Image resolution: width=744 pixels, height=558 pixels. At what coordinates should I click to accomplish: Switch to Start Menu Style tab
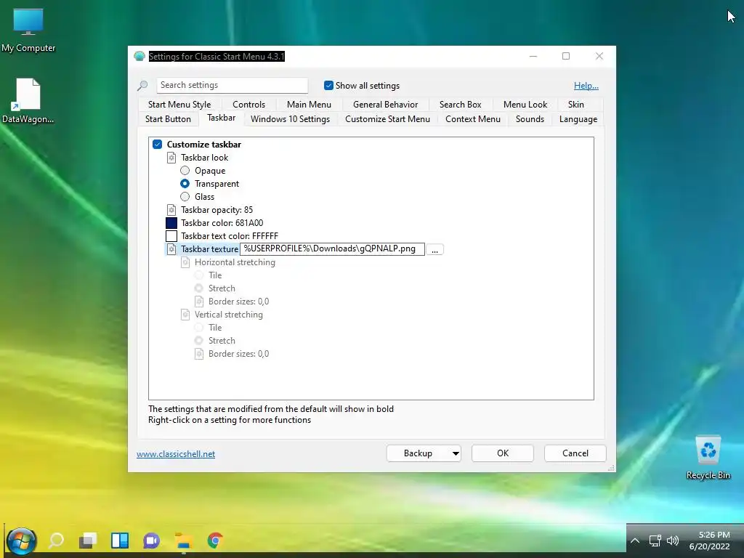179,105
